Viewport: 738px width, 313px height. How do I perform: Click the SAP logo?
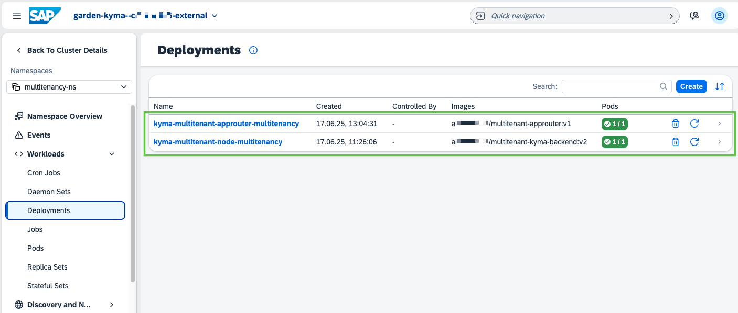click(45, 16)
